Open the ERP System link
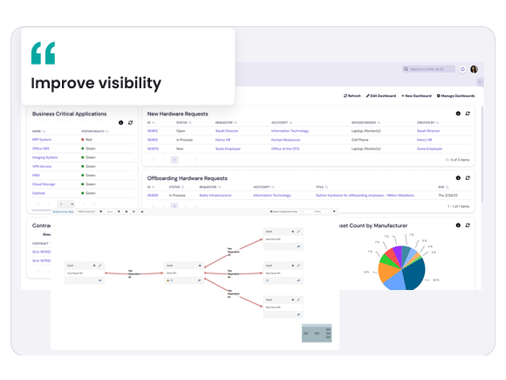The height and width of the screenshot is (380, 506). (42, 140)
